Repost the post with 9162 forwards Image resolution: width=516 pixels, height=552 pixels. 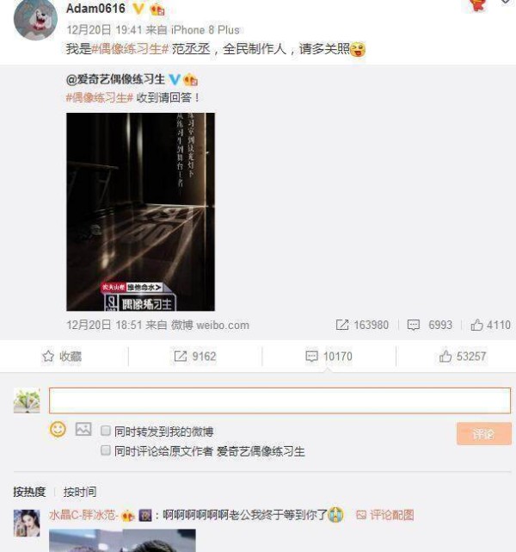(195, 357)
